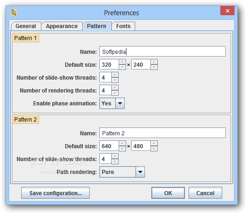Click the Pattern 2 width field showing 640
The height and width of the screenshot is (214, 247).
click(109, 146)
